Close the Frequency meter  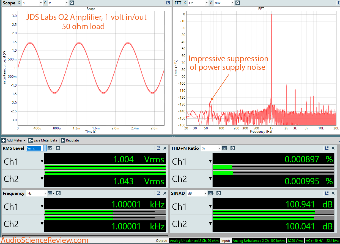tap(165, 193)
